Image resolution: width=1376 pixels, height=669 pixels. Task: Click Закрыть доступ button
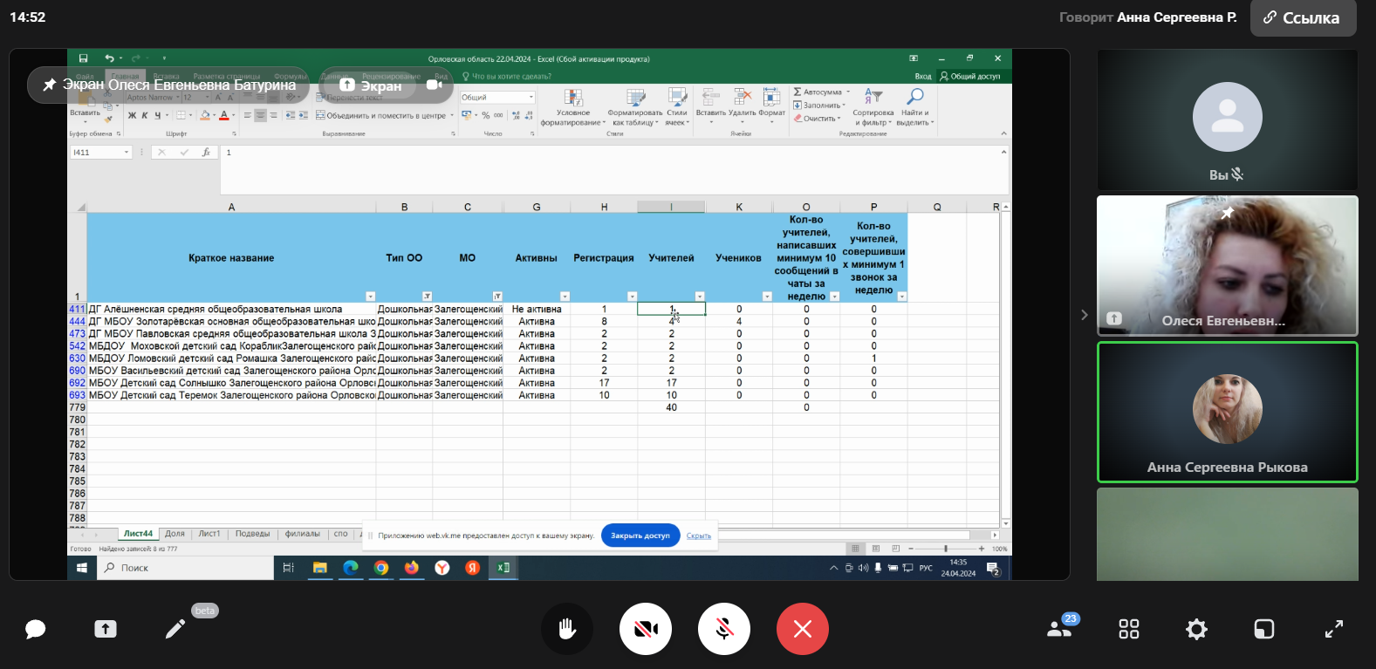640,536
